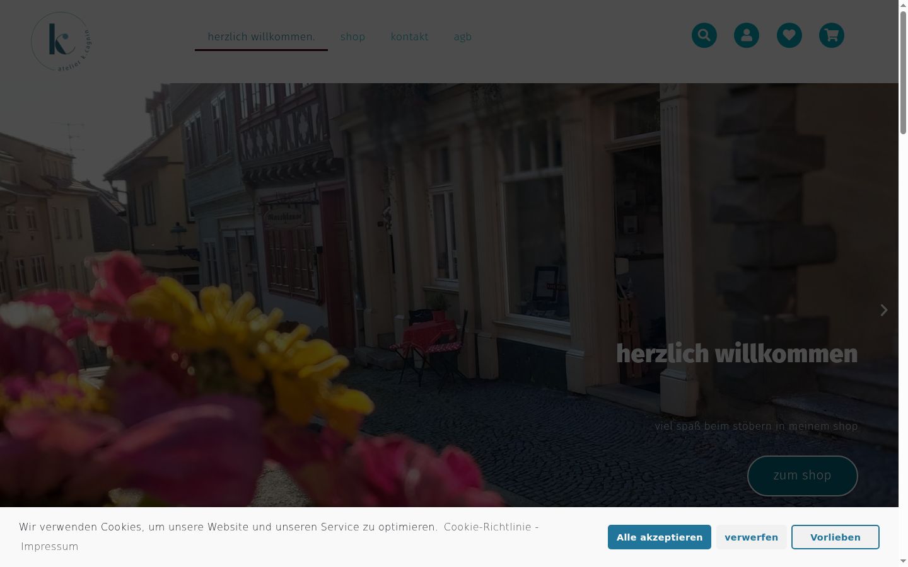Go to the 'kontakt' page

[410, 37]
